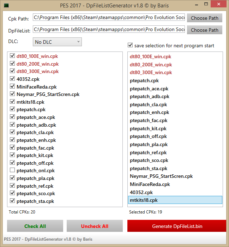Select ptepatch_off.cpk in the right list
Screen dimensions: 229x247
coord(175,137)
